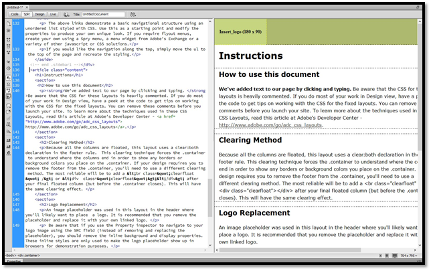
Task: Select the parent tag
Action: click(x=9, y=62)
